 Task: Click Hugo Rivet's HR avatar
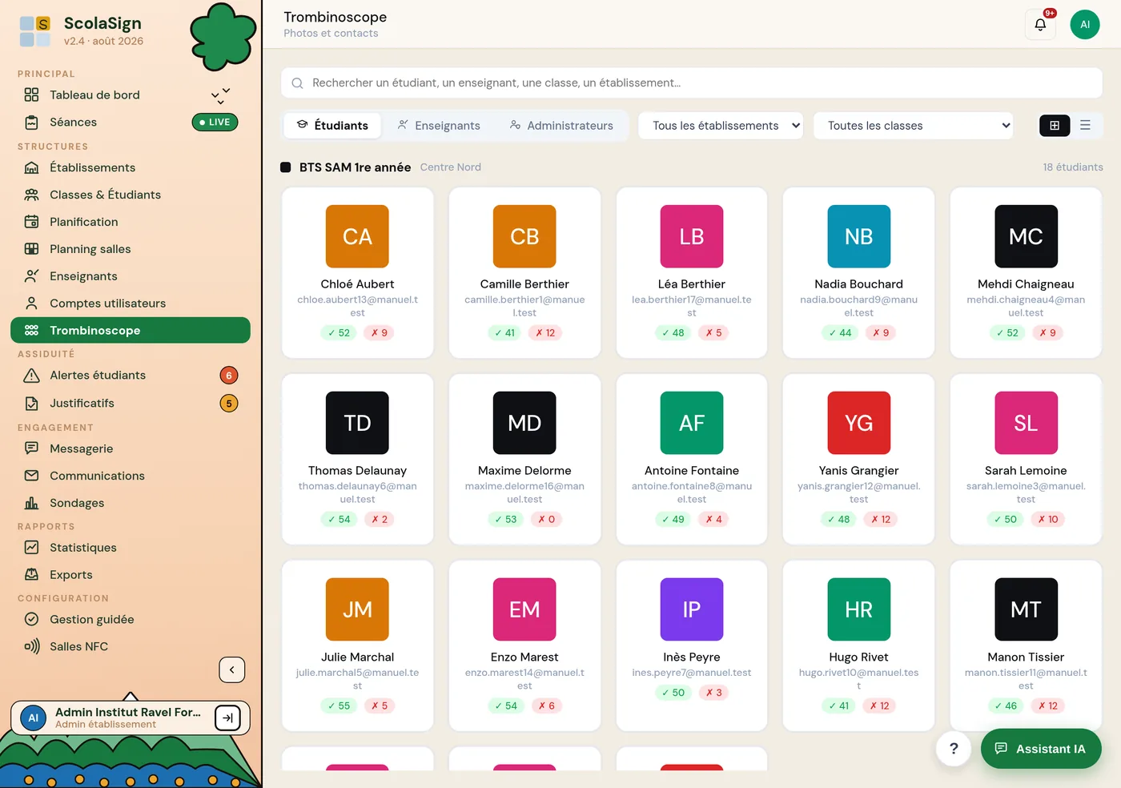pos(859,609)
